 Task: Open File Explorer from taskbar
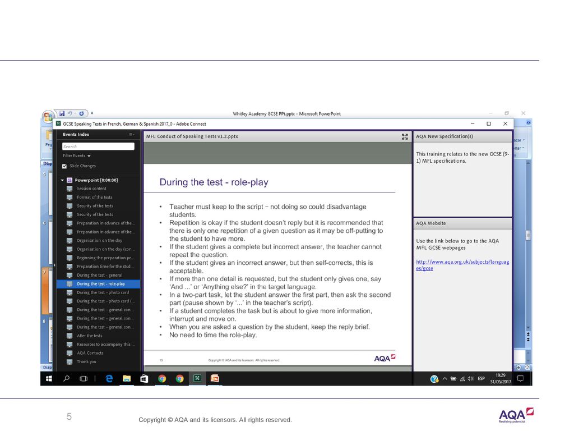[x=127, y=379]
